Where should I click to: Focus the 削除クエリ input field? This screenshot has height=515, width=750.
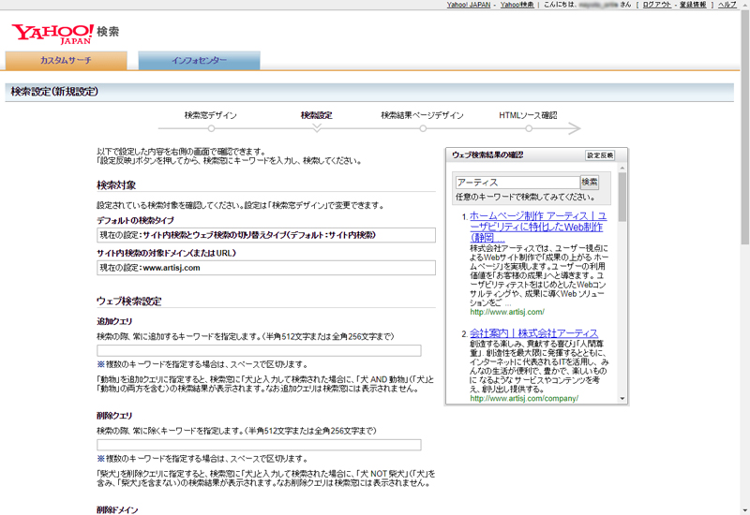[259, 445]
